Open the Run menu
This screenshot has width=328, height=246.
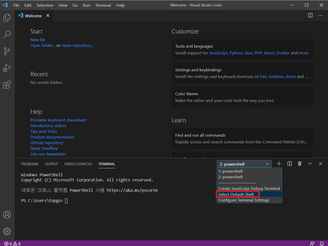coord(87,5)
